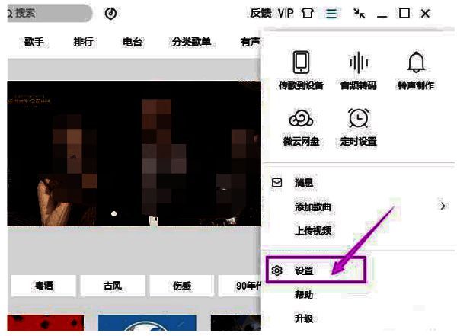Switch to the 歌手 tab

point(34,42)
